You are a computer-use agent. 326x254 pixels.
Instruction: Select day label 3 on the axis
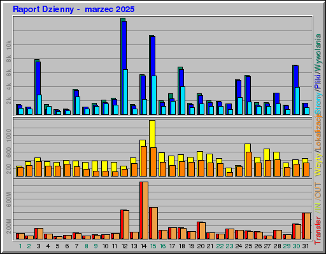point(38,246)
